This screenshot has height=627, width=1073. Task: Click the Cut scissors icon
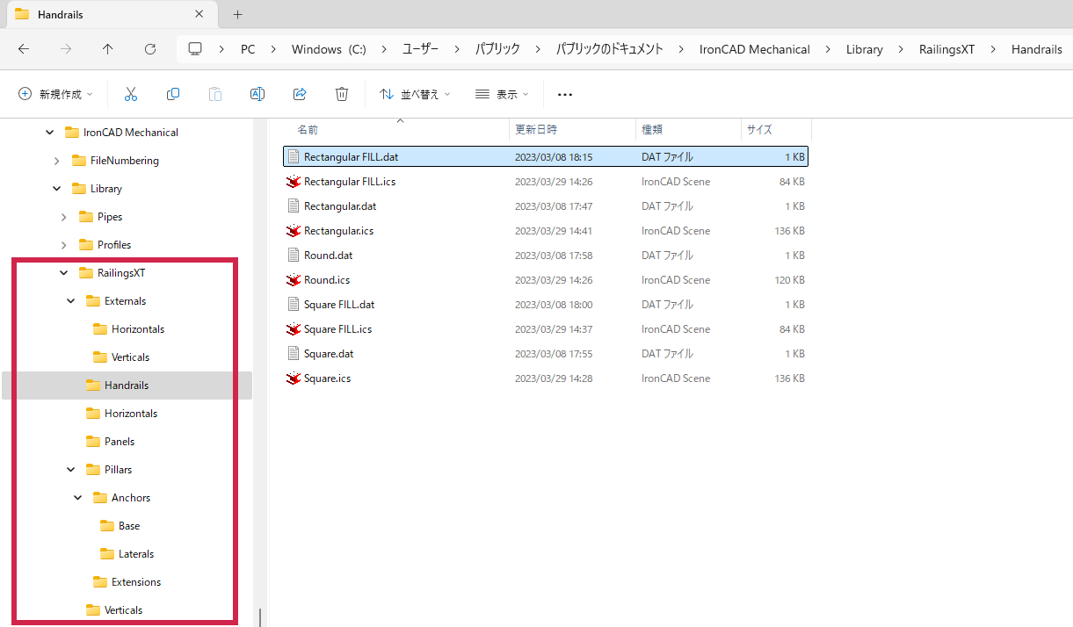pos(131,94)
